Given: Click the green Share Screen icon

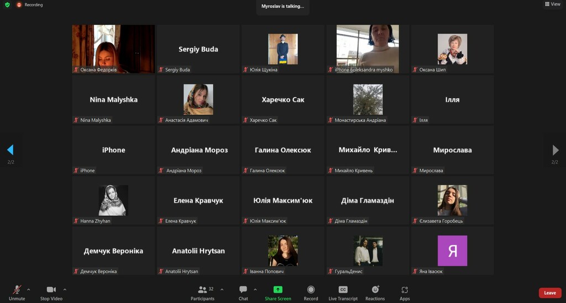Looking at the screenshot, I should (277, 290).
